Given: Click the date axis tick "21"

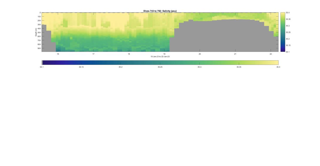Looking at the screenshot, I should (235, 54).
